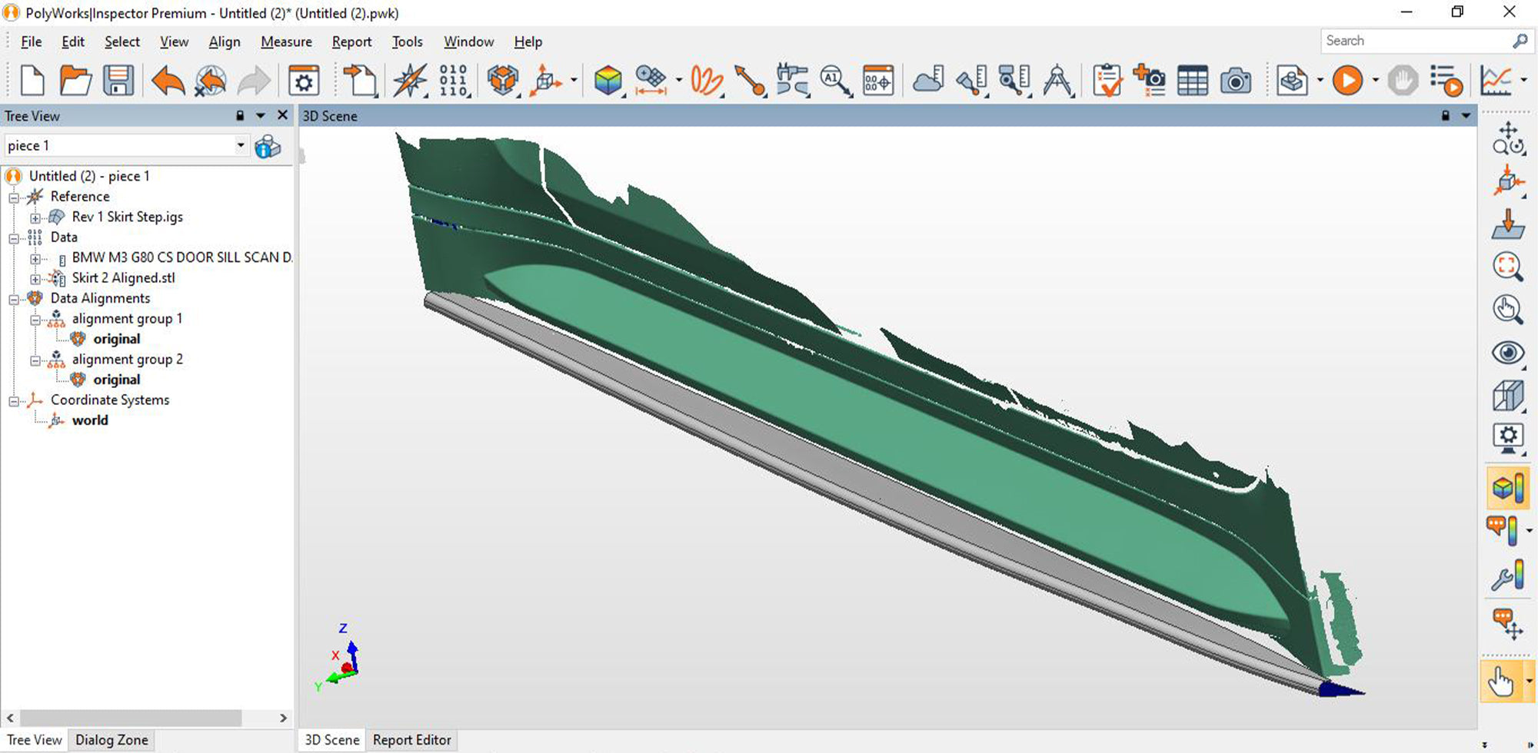This screenshot has width=1538, height=753.
Task: Open the Tools menu
Action: click(407, 41)
